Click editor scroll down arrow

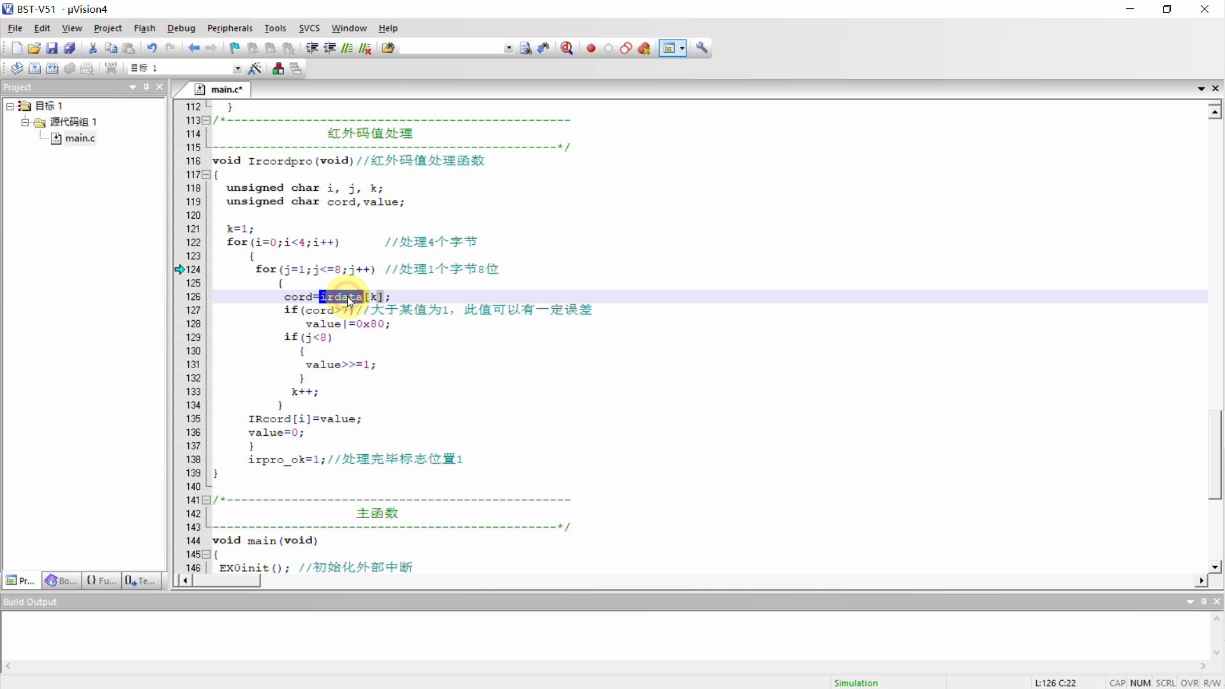click(1215, 567)
